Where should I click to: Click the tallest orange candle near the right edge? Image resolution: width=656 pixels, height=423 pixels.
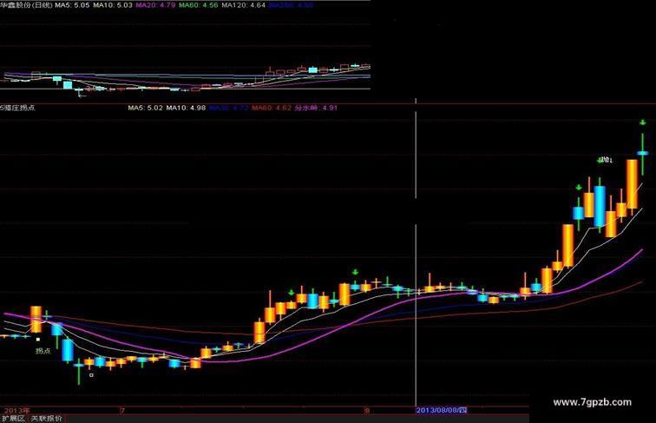pos(632,184)
